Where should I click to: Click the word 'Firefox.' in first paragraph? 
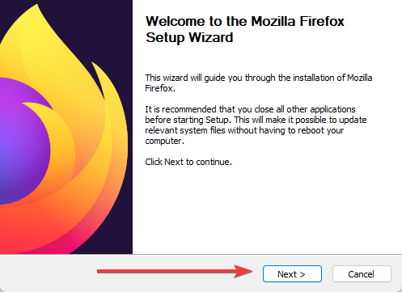tap(160, 88)
